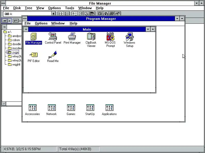Viewport: 205px width, 153px height.
Task: Select the Print Manager printer icon
Action: [x=72, y=39]
